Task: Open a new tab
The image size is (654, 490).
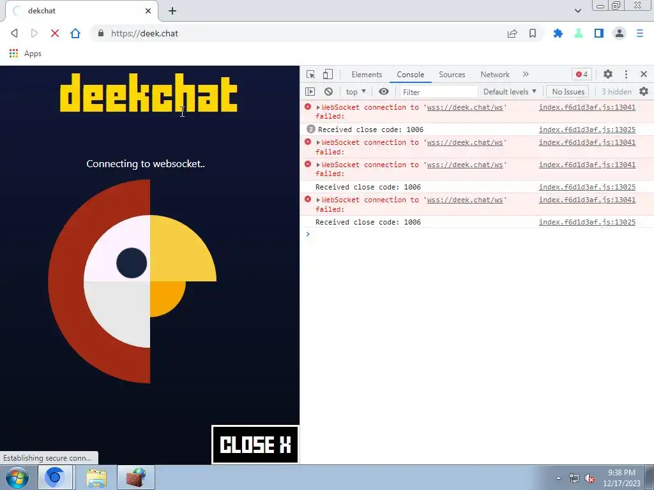Action: [172, 11]
